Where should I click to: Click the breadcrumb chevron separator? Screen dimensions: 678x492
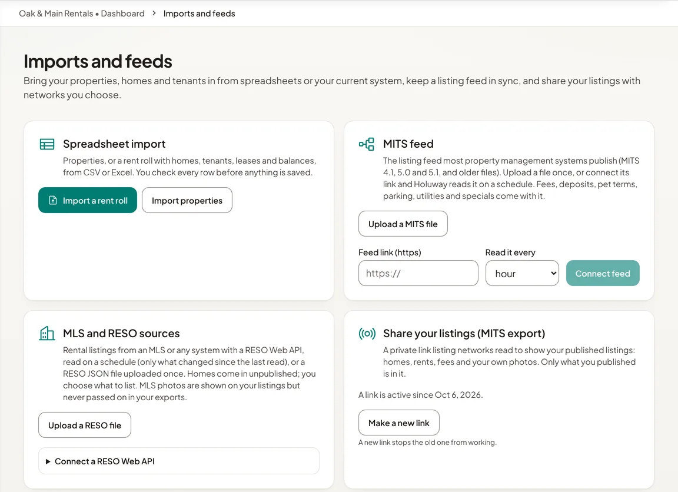click(x=154, y=14)
